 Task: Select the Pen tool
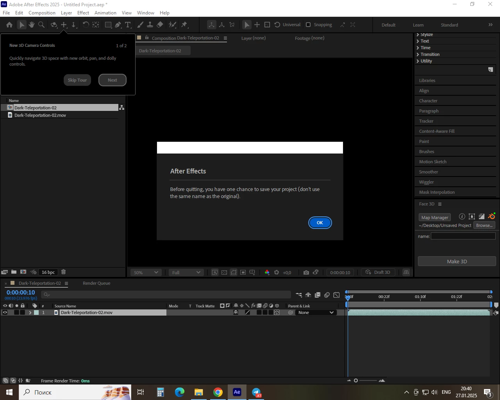pyautogui.click(x=118, y=25)
